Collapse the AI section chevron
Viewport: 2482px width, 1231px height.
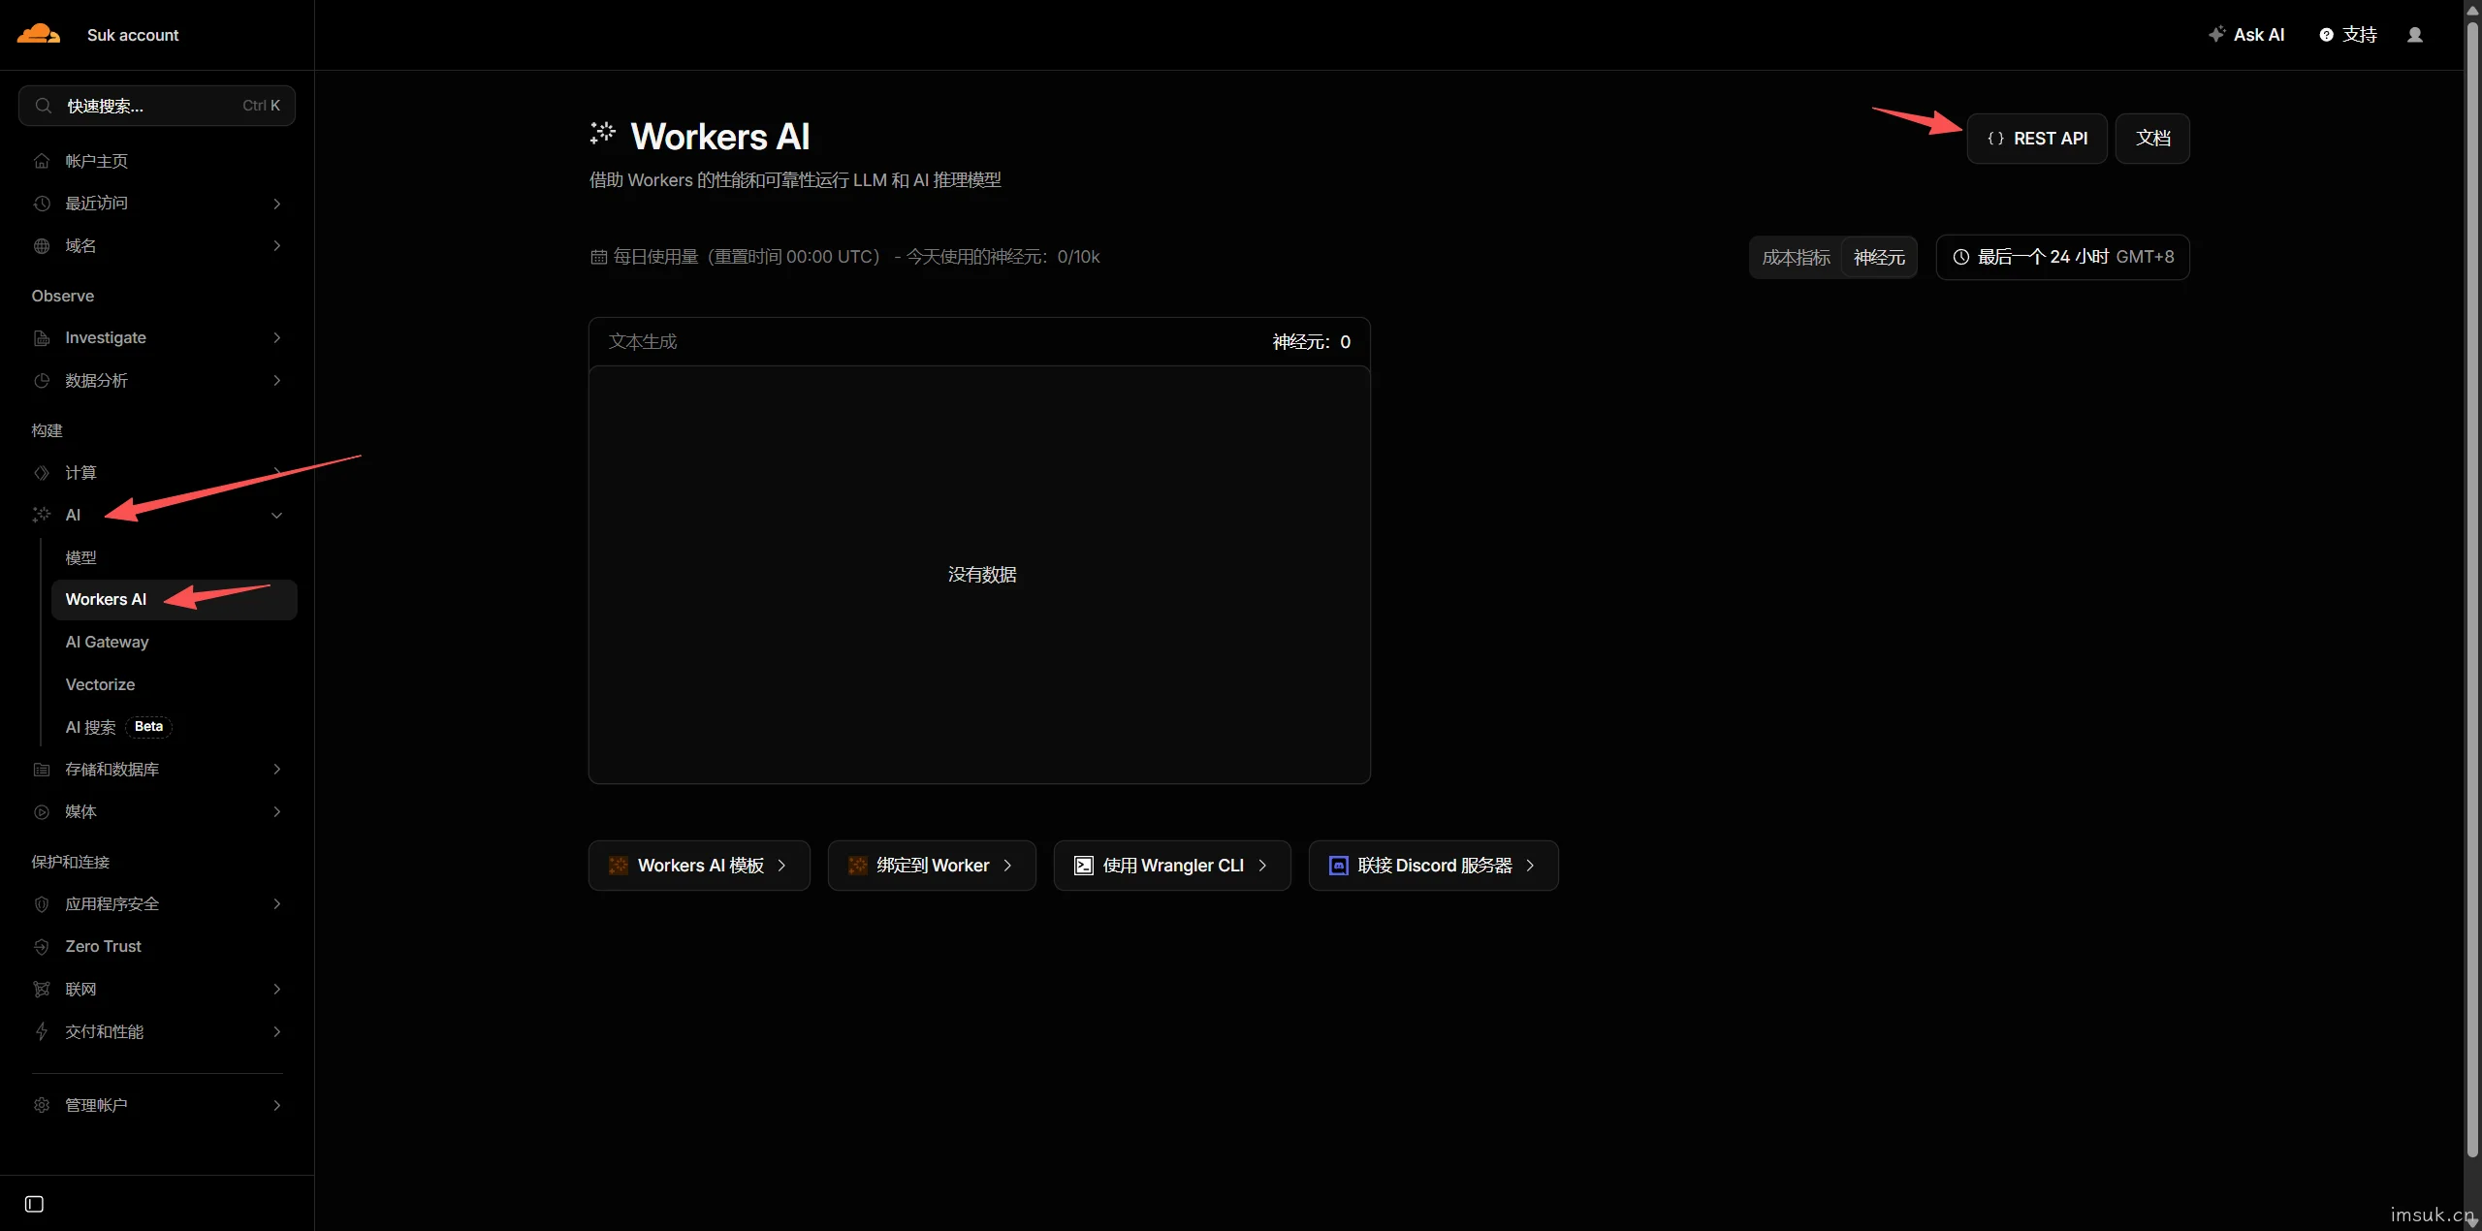(x=277, y=516)
